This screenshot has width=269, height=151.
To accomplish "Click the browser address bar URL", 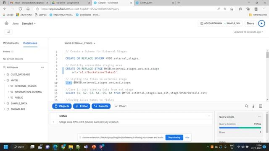I will pyautogui.click(x=80, y=9).
